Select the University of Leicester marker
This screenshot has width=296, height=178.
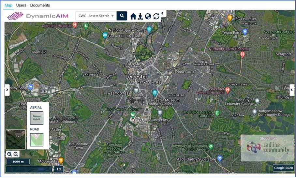click(x=160, y=113)
